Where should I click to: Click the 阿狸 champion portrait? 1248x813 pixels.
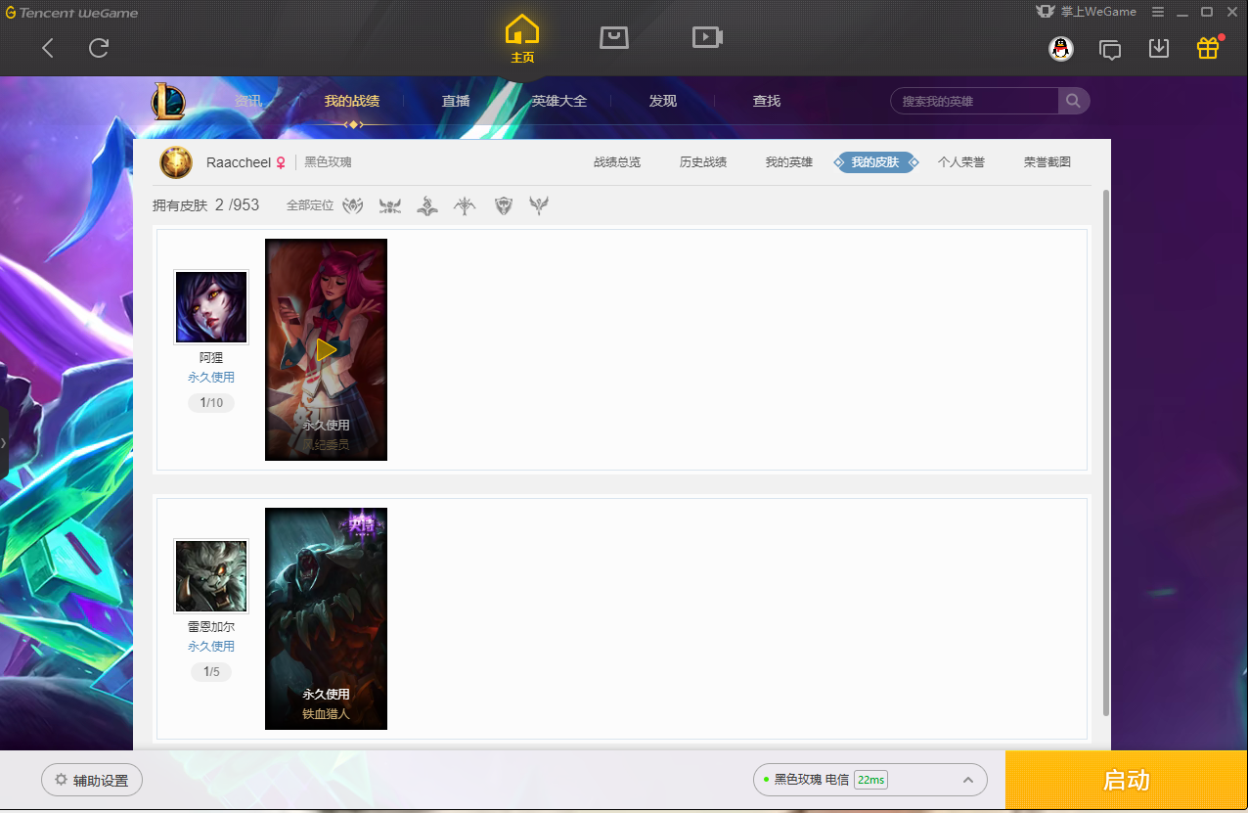(x=211, y=307)
